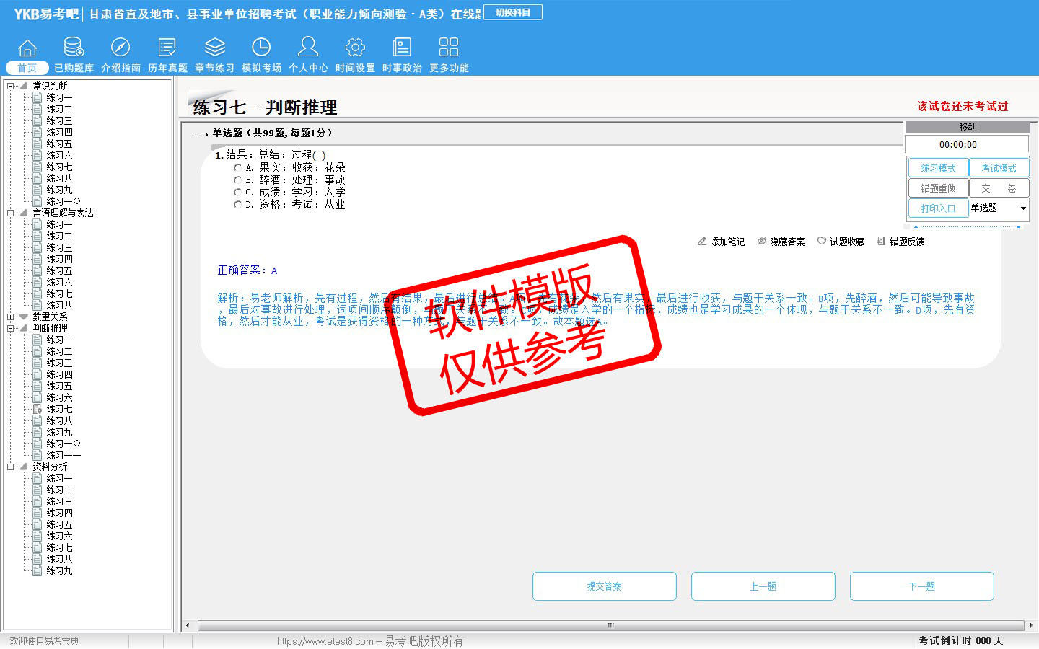Image resolution: width=1039 pixels, height=649 pixels.
Task: Open the 已购题库 database icon
Action: coord(74,48)
